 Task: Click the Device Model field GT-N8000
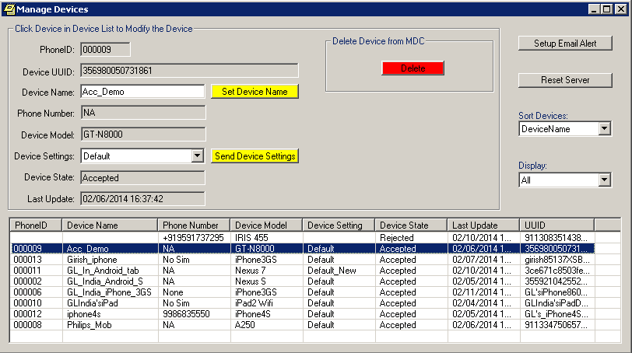coord(143,135)
